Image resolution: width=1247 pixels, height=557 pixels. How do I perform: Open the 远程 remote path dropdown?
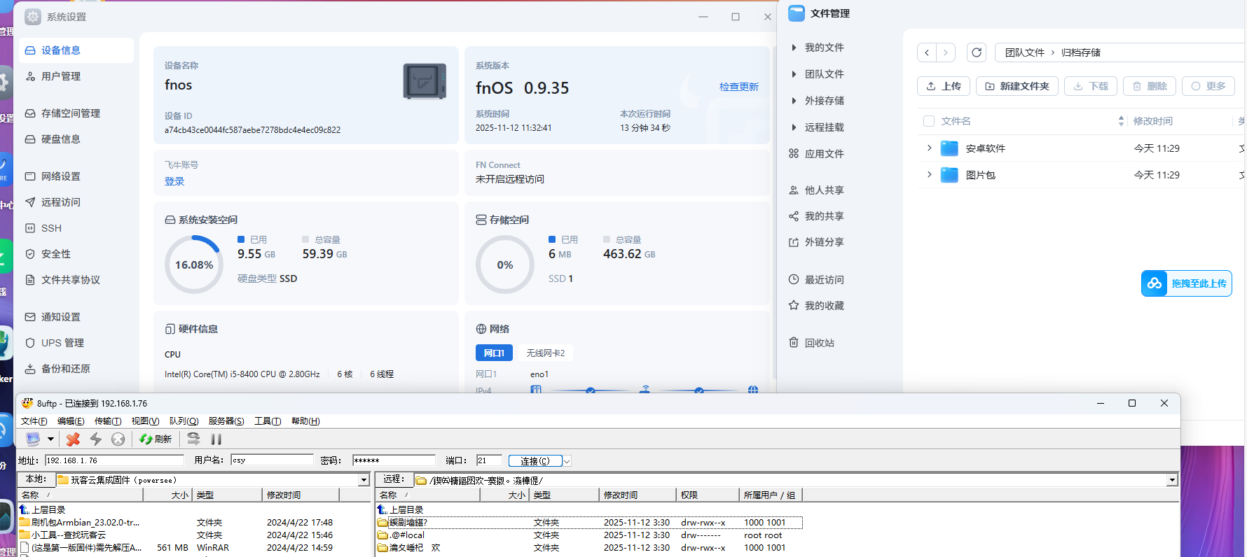click(x=1172, y=480)
